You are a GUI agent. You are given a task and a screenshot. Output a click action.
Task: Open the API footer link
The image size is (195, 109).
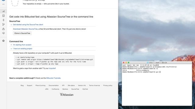63,85
